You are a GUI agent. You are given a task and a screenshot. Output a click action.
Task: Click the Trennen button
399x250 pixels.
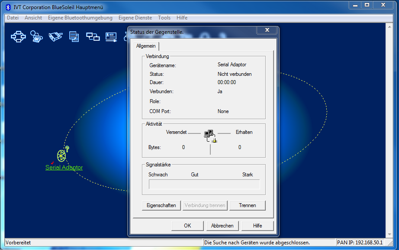click(x=248, y=205)
